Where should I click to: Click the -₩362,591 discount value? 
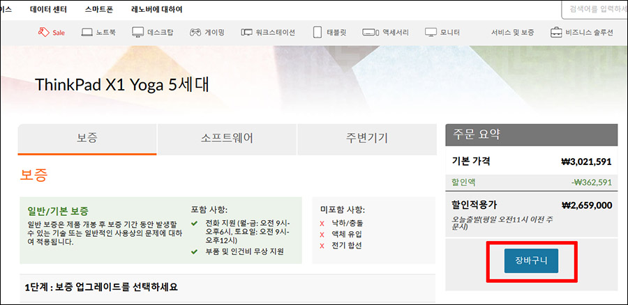pyautogui.click(x=592, y=182)
